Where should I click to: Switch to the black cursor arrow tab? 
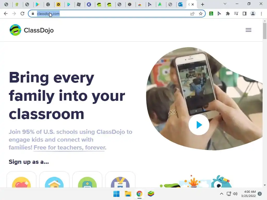click(x=150, y=4)
